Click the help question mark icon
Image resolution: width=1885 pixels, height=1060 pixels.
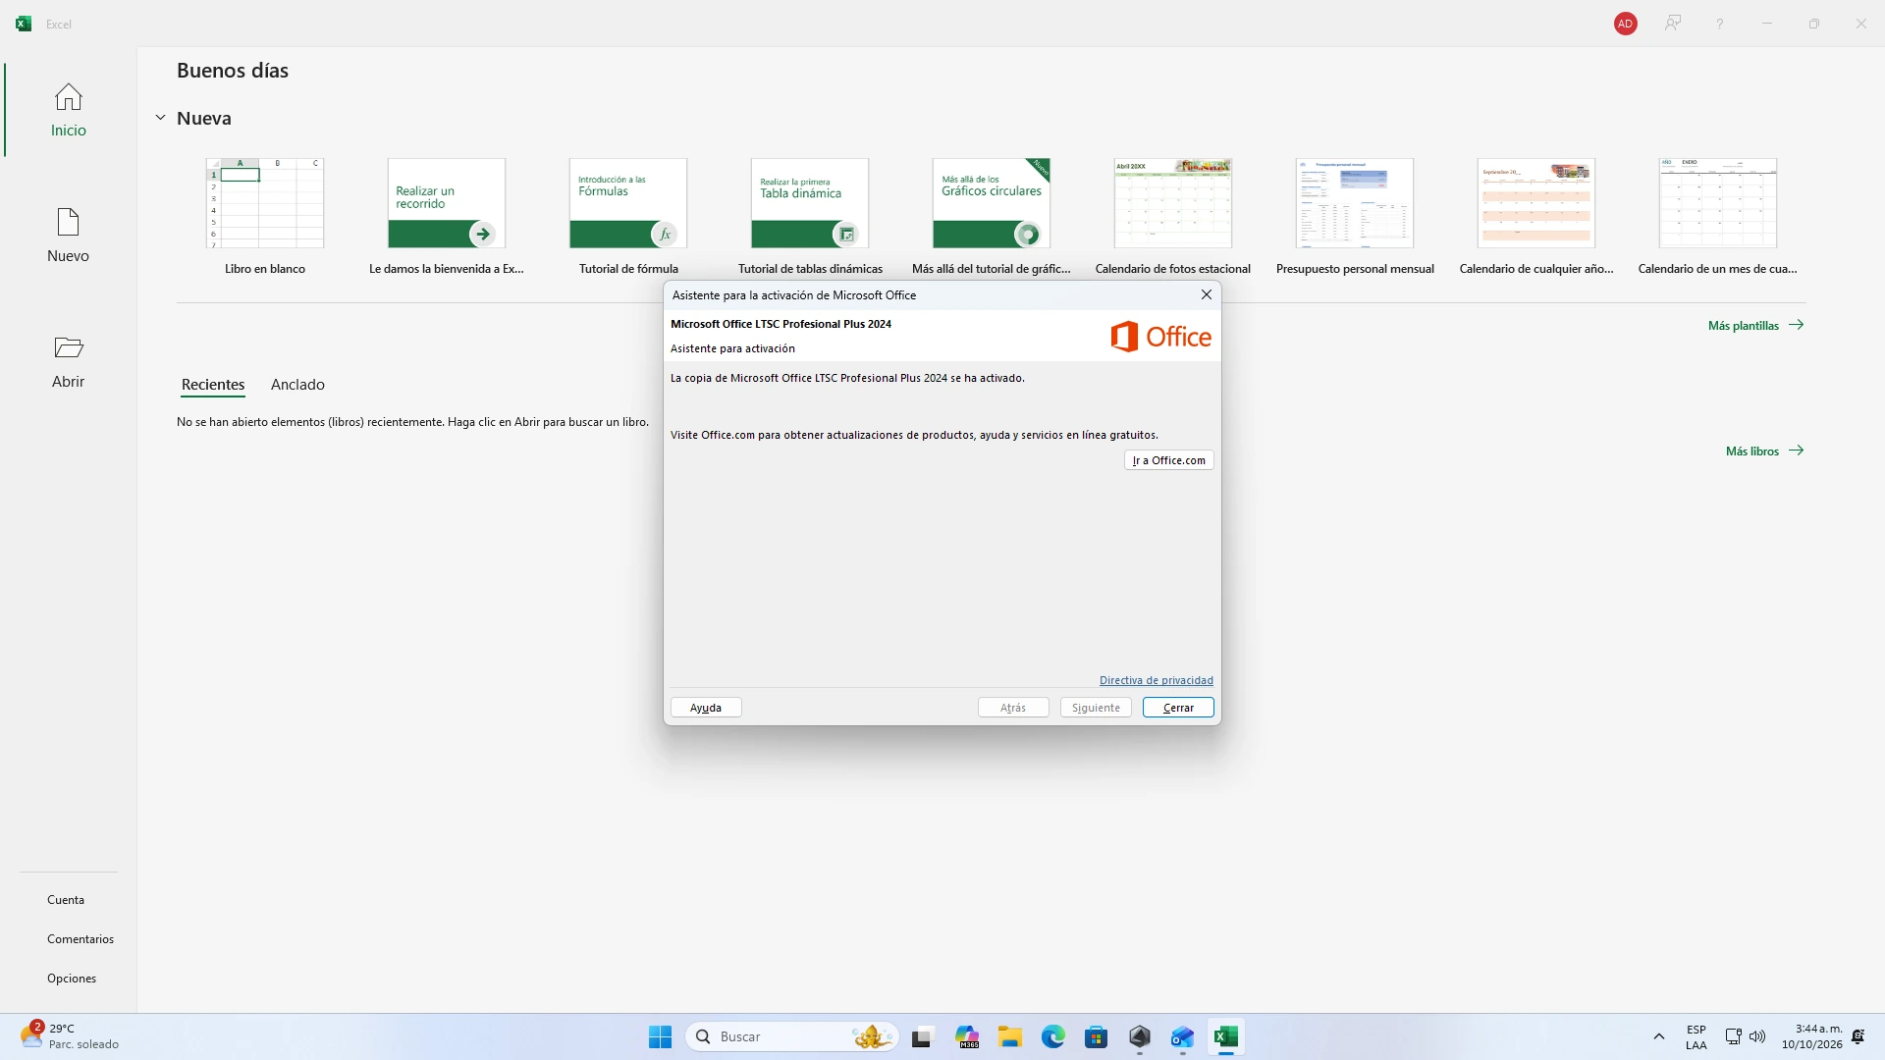point(1720,24)
